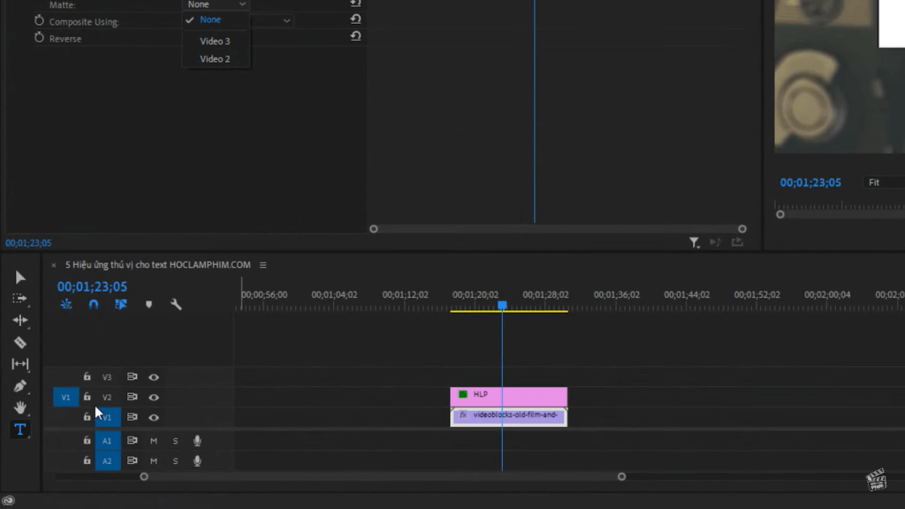Hide the V2 track with its eye icon
Viewport: 905px width, 509px height.
[154, 398]
